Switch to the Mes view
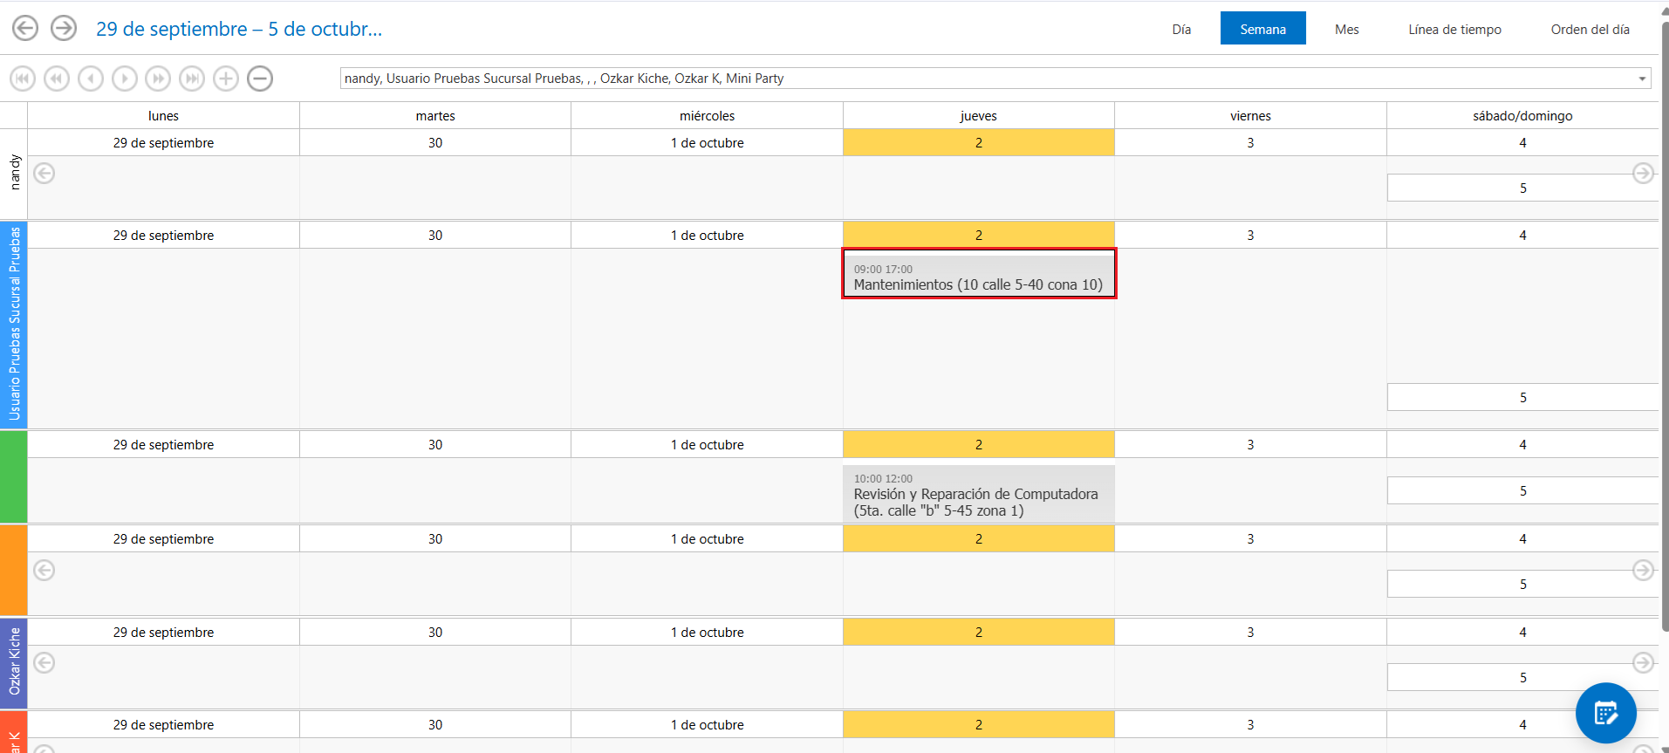The image size is (1669, 753). (1346, 29)
